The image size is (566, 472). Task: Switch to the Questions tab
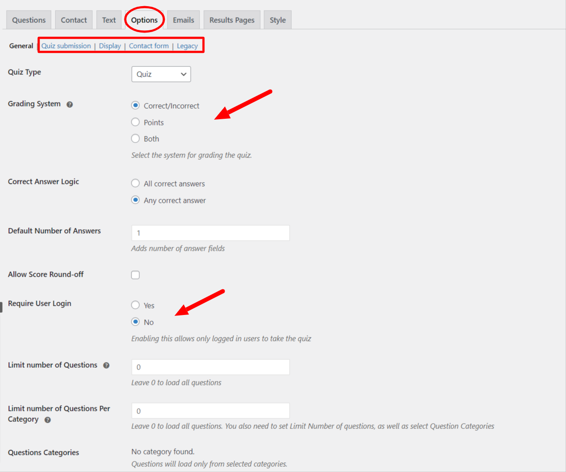click(x=29, y=20)
